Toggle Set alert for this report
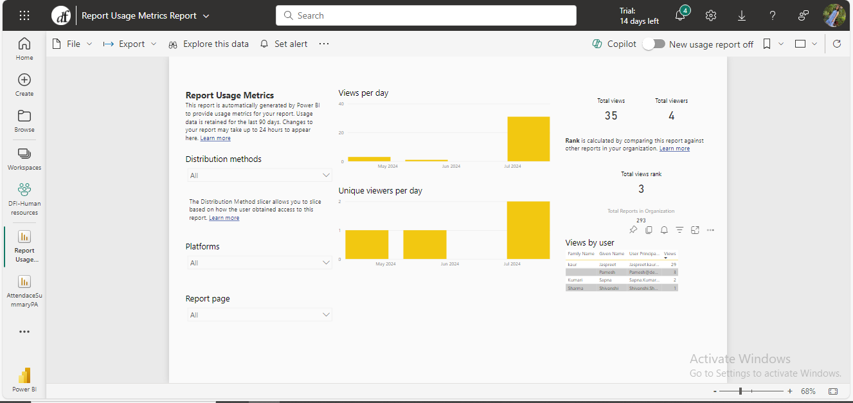 (x=283, y=43)
